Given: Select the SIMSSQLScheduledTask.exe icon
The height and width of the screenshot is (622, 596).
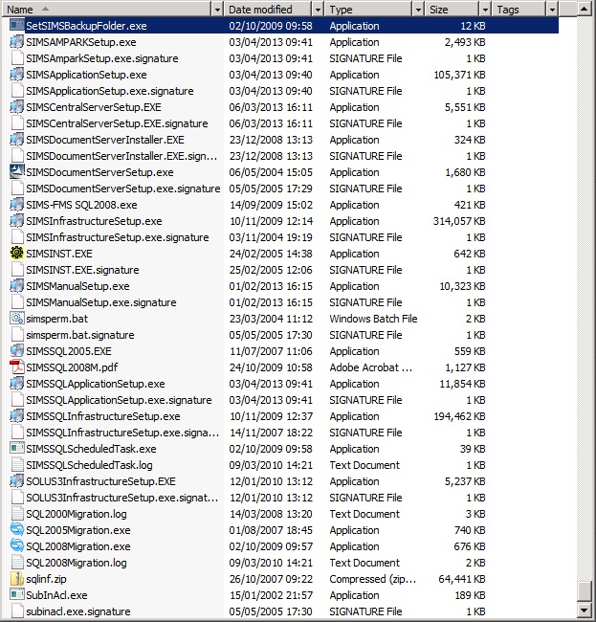Looking at the screenshot, I should click(x=16, y=448).
